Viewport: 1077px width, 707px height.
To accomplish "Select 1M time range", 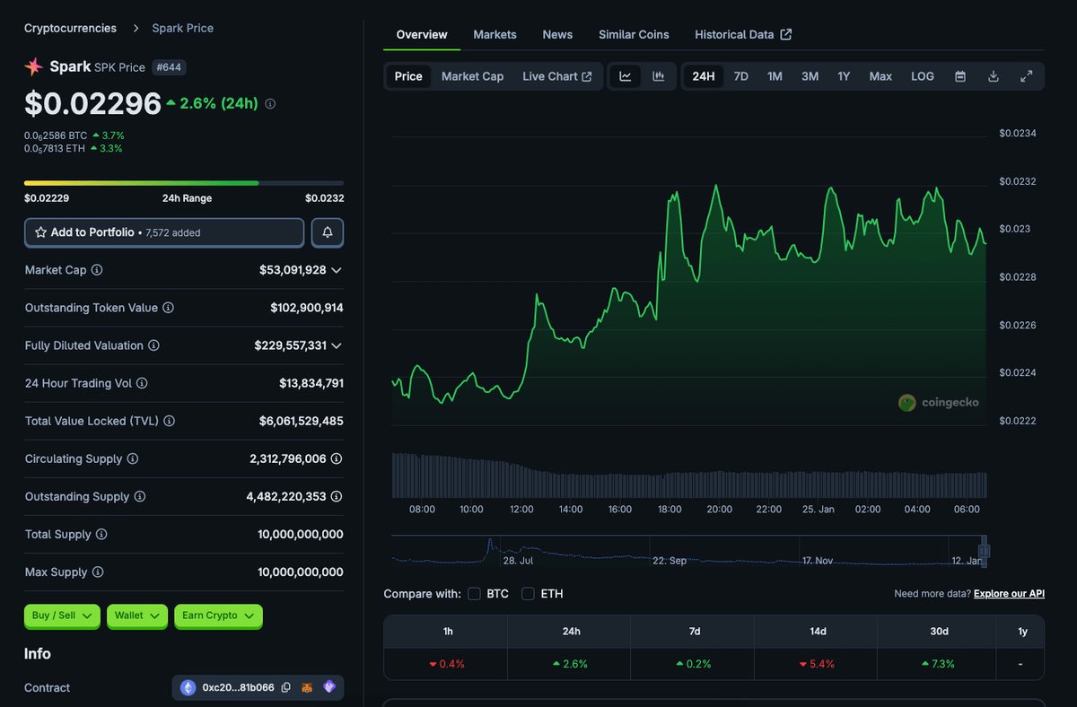I will (775, 76).
